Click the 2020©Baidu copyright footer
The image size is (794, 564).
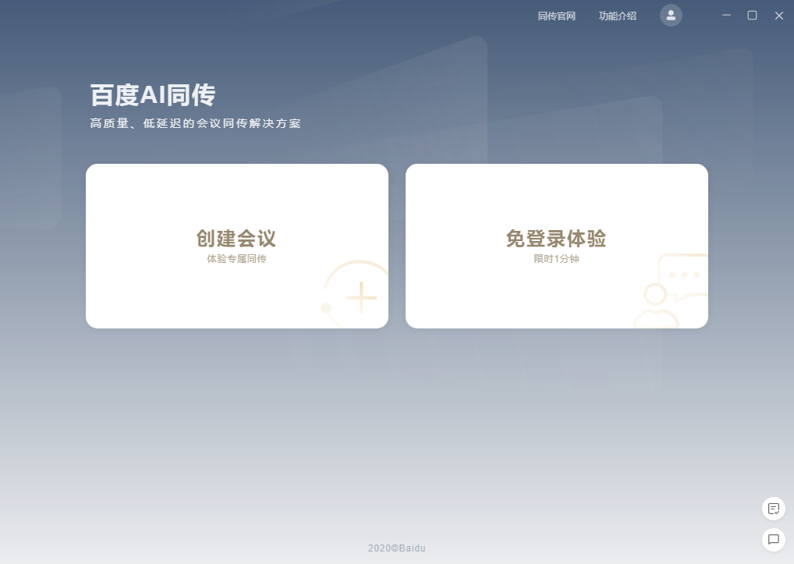[x=397, y=548]
